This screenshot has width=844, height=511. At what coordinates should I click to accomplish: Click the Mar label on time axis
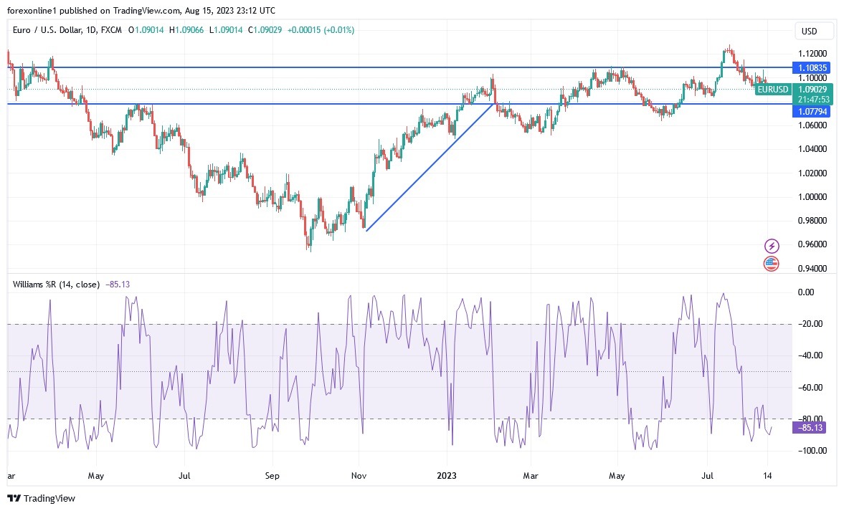531,476
